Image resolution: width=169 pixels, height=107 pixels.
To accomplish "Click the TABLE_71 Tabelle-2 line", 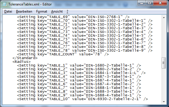I will point(85,24).
